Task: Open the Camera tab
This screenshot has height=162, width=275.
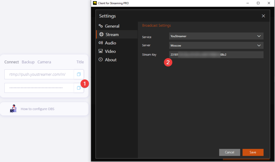Action: (x=44, y=62)
